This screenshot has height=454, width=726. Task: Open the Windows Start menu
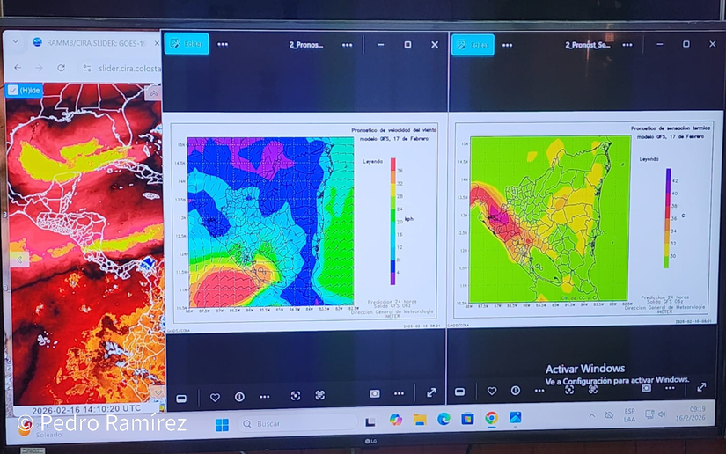(222, 425)
